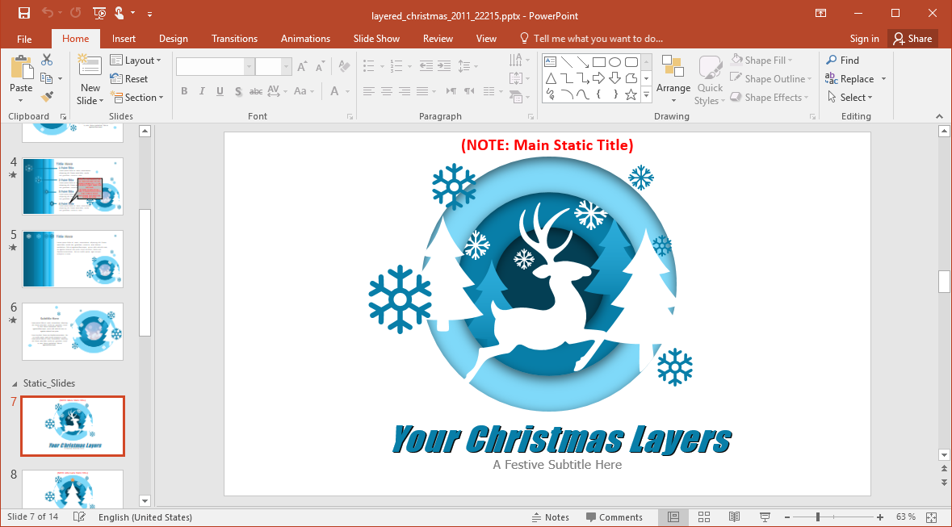The height and width of the screenshot is (527, 952).
Task: Click the zoom slider handle
Action: (x=818, y=517)
